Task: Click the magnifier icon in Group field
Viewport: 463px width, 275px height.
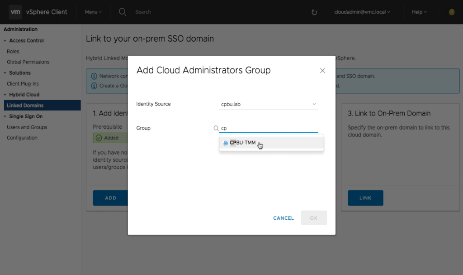Action: click(x=216, y=128)
